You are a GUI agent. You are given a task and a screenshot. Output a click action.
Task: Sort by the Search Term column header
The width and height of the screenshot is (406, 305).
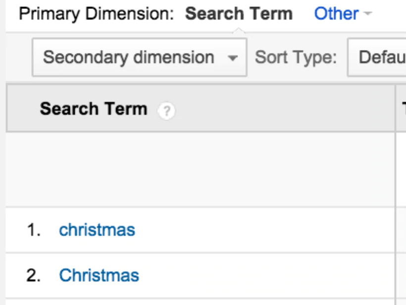pos(94,109)
